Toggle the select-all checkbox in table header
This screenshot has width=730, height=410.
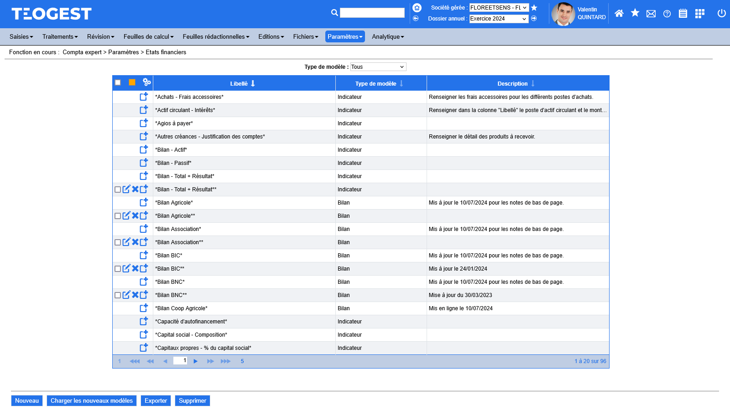[118, 82]
